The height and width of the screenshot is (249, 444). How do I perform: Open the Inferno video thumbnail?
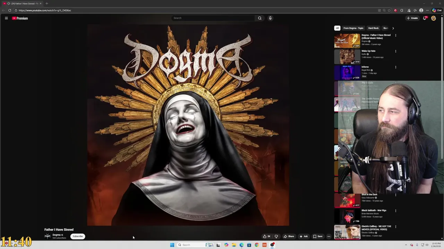347,73
